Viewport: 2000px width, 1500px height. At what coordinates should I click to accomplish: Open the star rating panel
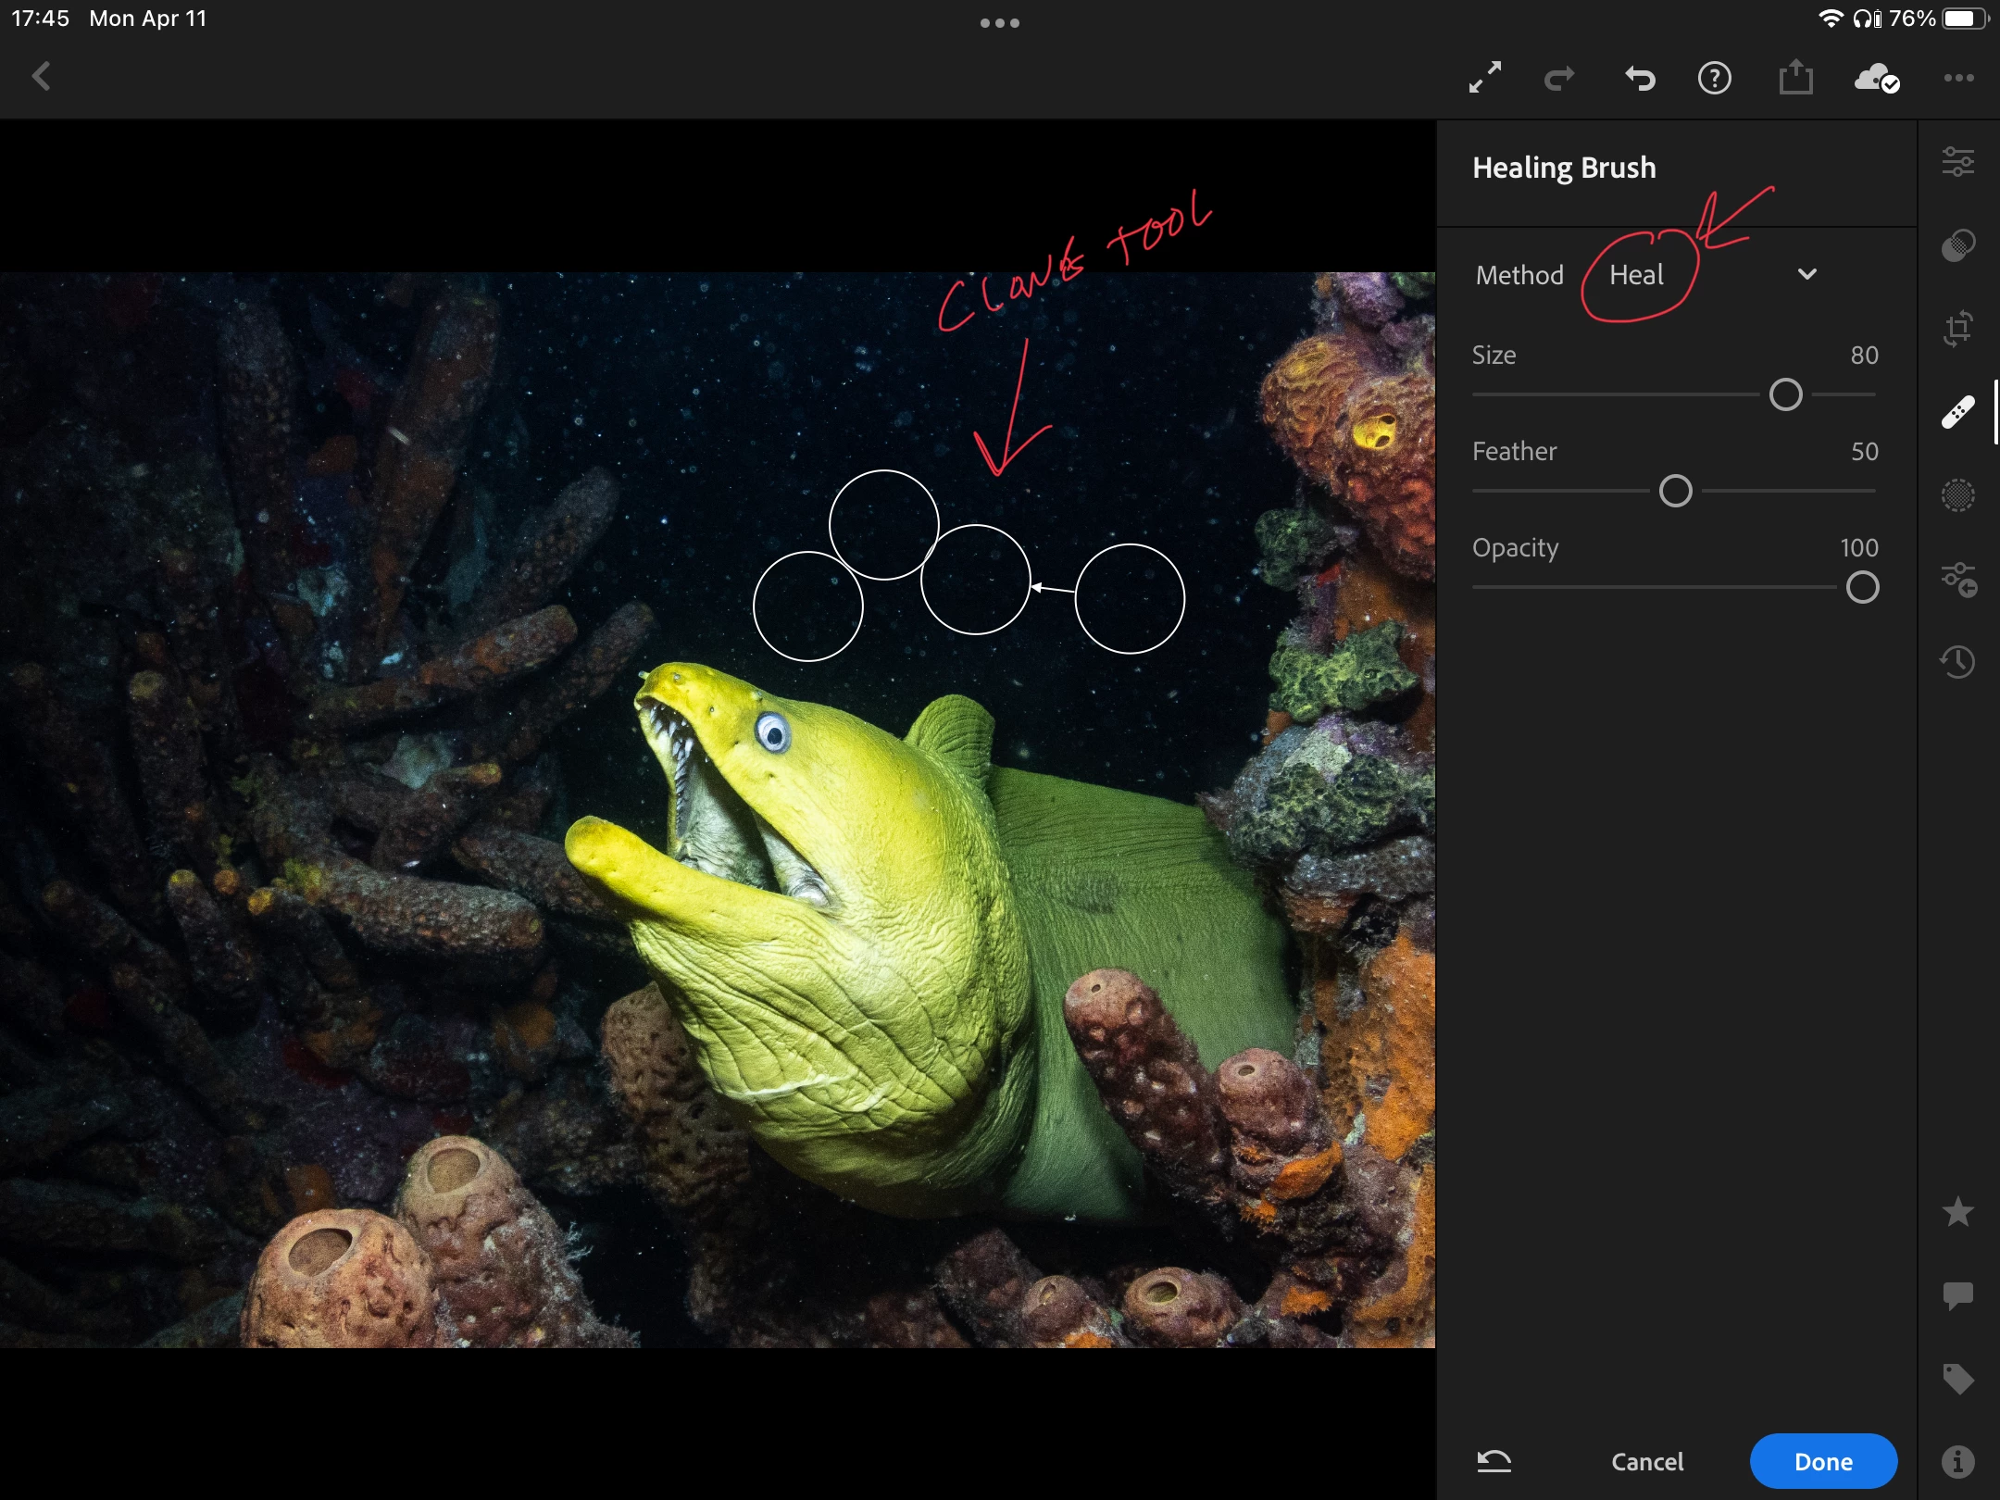click(1957, 1212)
